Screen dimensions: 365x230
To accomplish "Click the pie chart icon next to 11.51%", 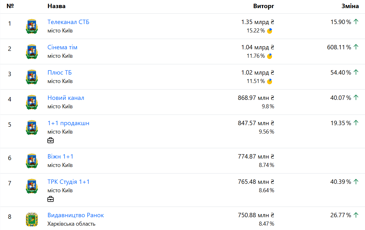I will click(x=270, y=81).
